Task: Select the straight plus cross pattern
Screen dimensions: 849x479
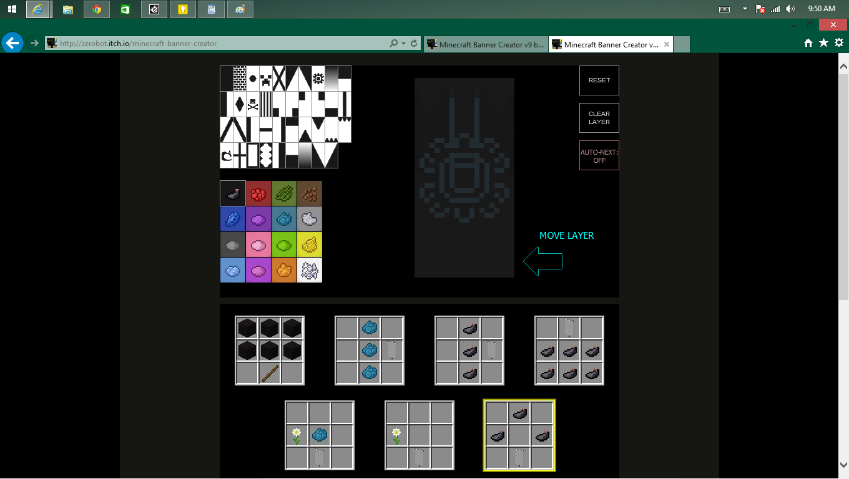Action: (240, 155)
